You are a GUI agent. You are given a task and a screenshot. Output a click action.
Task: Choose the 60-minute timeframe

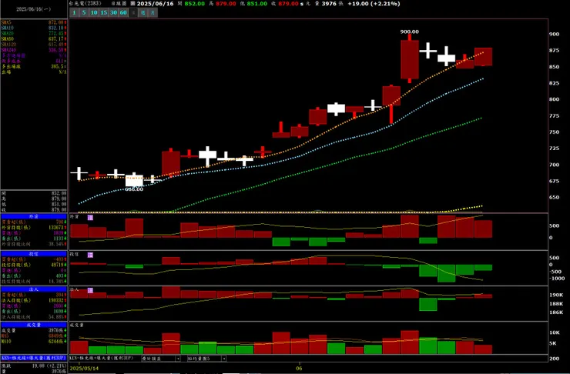tap(123, 13)
